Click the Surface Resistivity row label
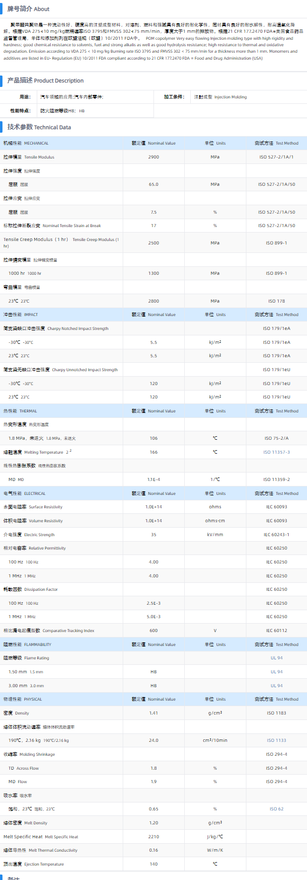This screenshot has width=307, height=880. [33, 507]
